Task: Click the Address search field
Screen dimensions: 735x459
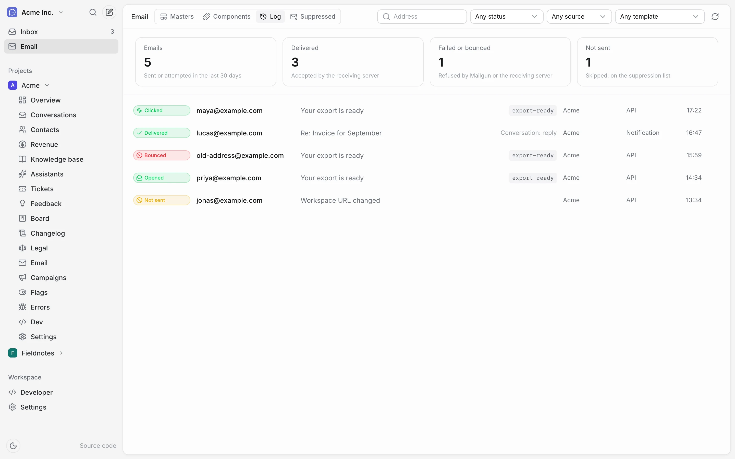Action: [422, 17]
